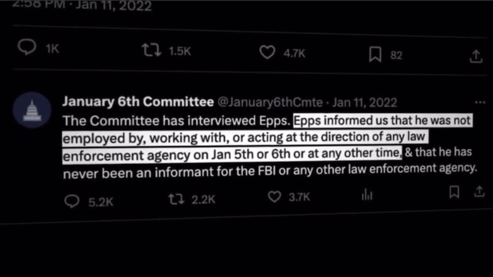Open the three-dot more options menu
This screenshot has height=277, width=493.
tap(480, 102)
